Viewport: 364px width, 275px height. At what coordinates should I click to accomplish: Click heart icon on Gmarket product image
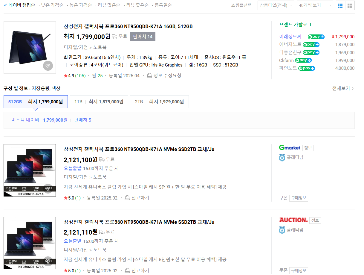tap(48, 188)
